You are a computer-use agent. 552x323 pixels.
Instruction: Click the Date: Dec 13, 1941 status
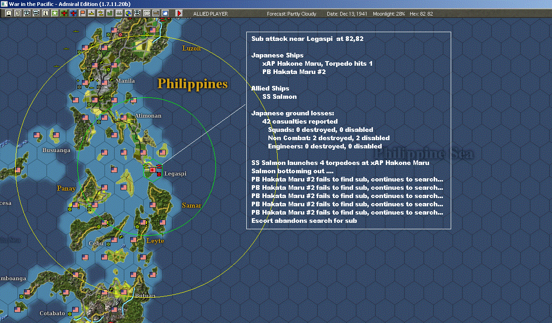(x=347, y=14)
